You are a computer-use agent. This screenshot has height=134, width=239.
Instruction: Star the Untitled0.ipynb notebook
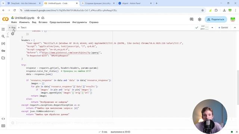tap(38, 18)
